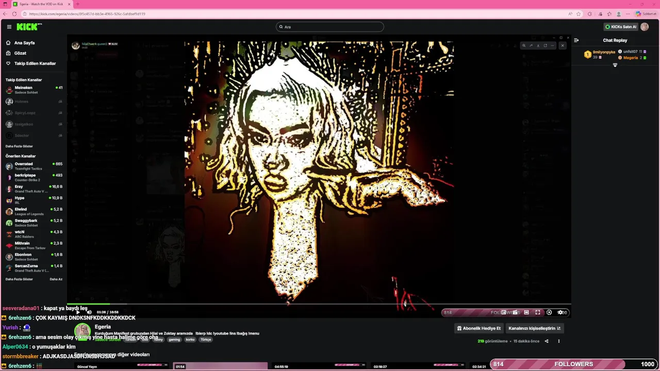Viewport: 660px width, 371px height.
Task: Expand followed channels with Daha Fazla Göster
Action: click(19, 146)
